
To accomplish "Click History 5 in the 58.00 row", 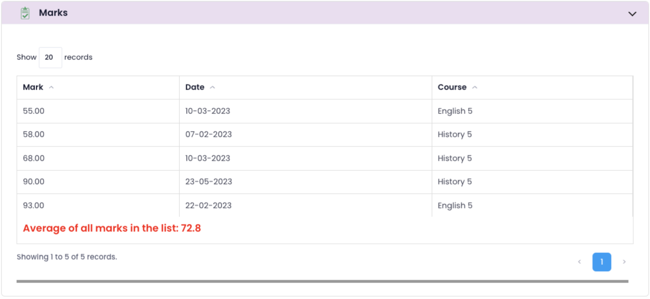I will pyautogui.click(x=455, y=134).
